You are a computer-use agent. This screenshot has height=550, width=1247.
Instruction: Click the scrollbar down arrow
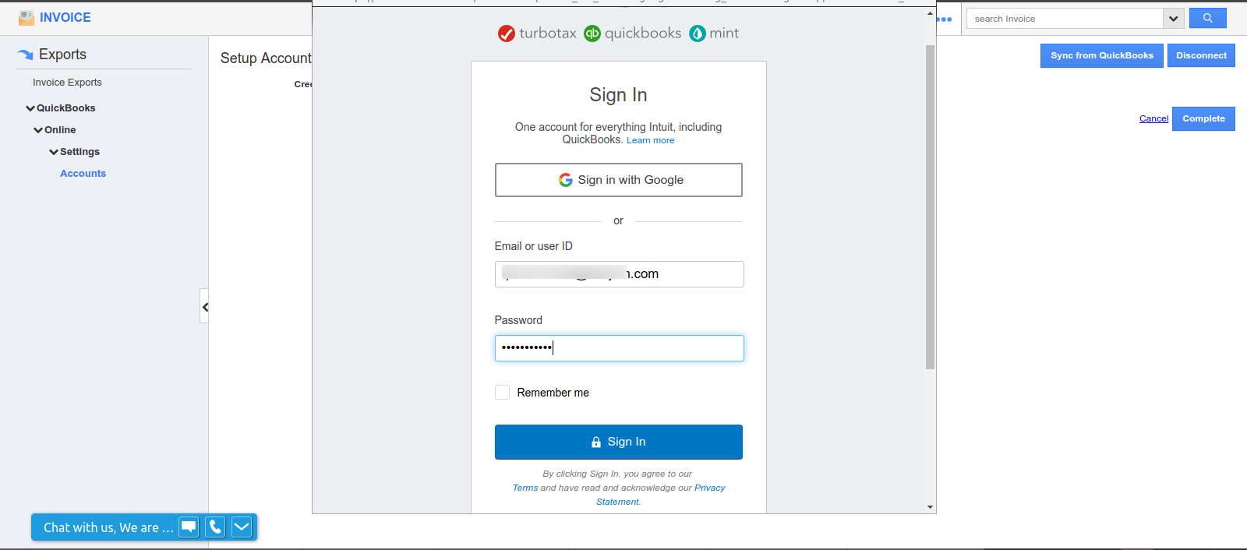(930, 507)
